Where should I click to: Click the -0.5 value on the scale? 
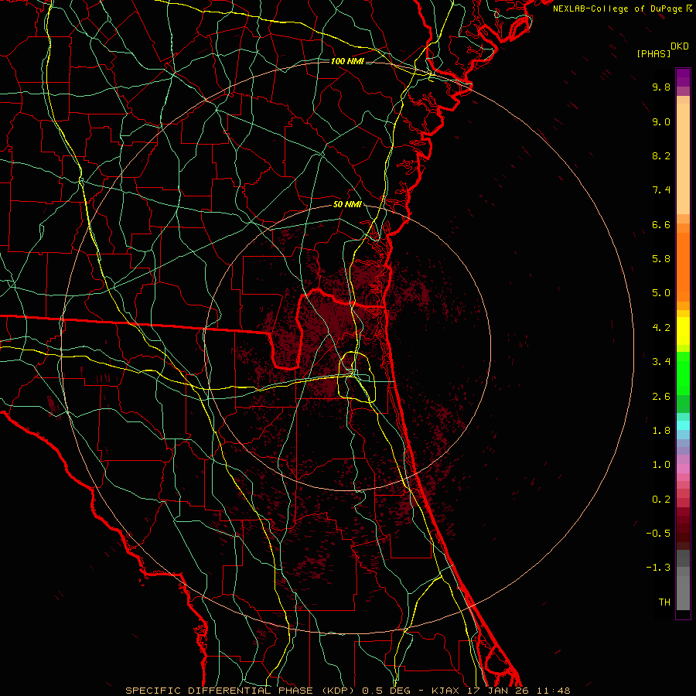coord(658,534)
